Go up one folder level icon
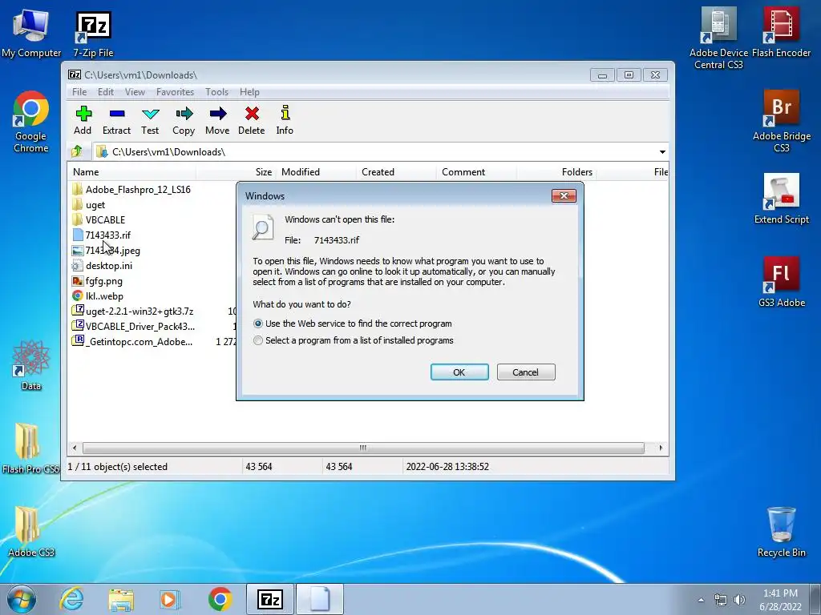This screenshot has width=821, height=615. pos(78,151)
